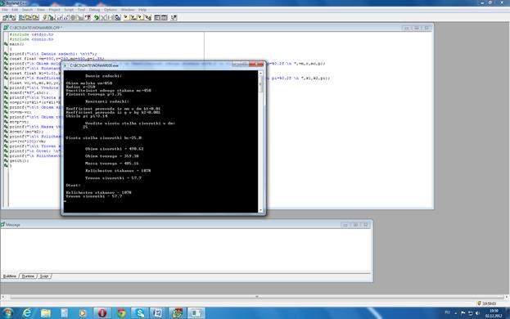
Task: Open Windows Explorer folder from taskbar
Action: [x=46, y=312]
